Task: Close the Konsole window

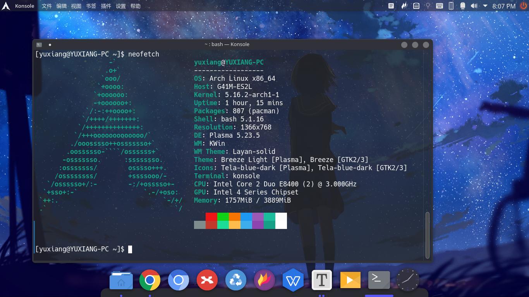Action: coord(426,44)
